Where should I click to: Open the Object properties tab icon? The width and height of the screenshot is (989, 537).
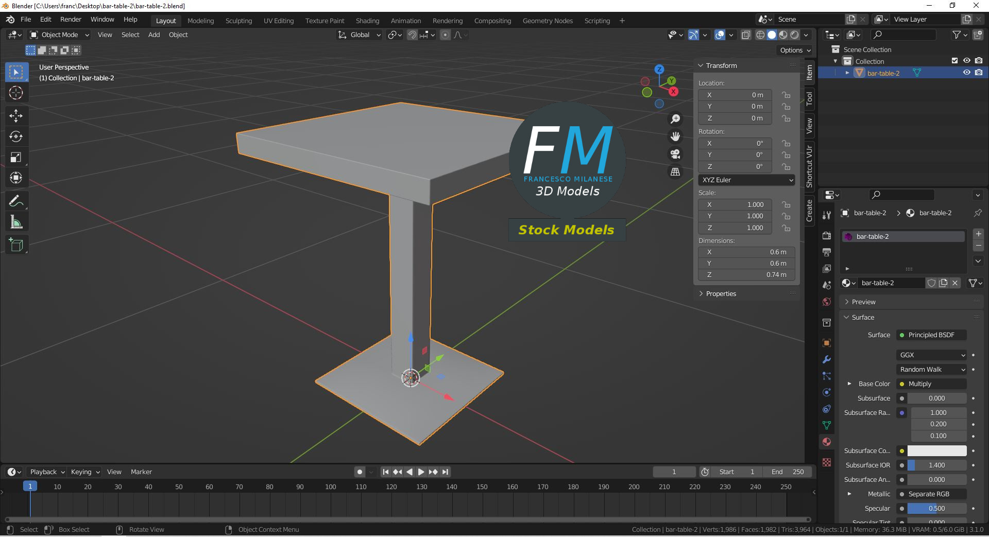coord(827,343)
